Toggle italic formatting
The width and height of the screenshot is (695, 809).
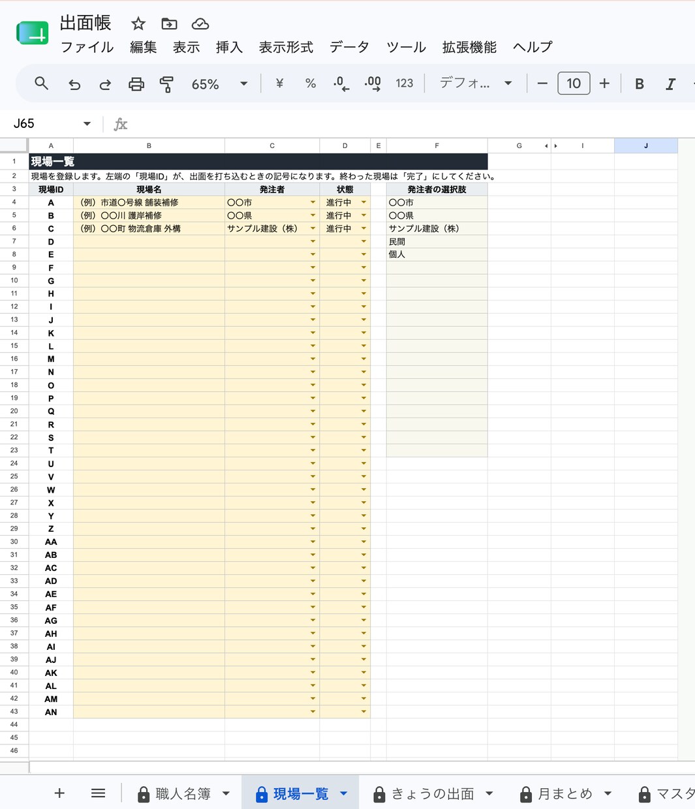pos(670,84)
